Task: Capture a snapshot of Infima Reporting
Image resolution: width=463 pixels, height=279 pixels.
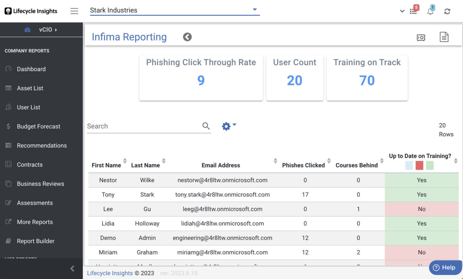Action: click(421, 37)
